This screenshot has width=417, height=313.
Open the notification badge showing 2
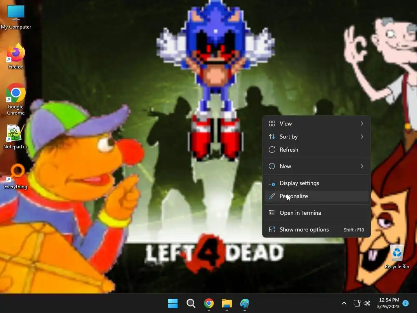[406, 303]
